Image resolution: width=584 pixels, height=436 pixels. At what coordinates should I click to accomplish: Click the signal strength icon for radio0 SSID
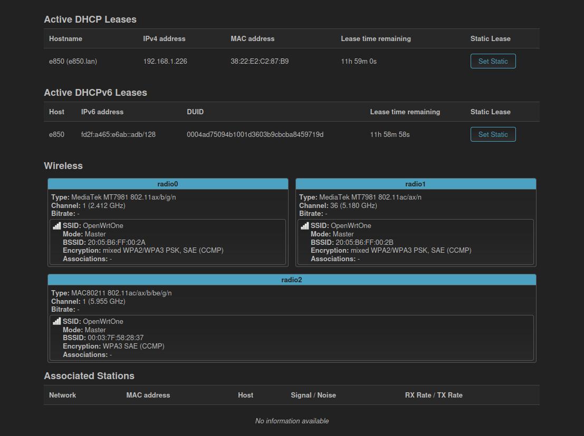point(57,226)
